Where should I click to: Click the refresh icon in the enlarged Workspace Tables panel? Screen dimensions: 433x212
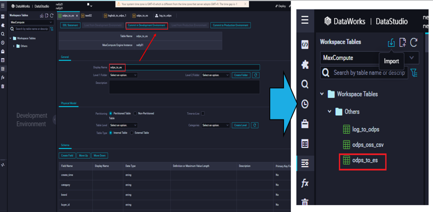(x=414, y=43)
